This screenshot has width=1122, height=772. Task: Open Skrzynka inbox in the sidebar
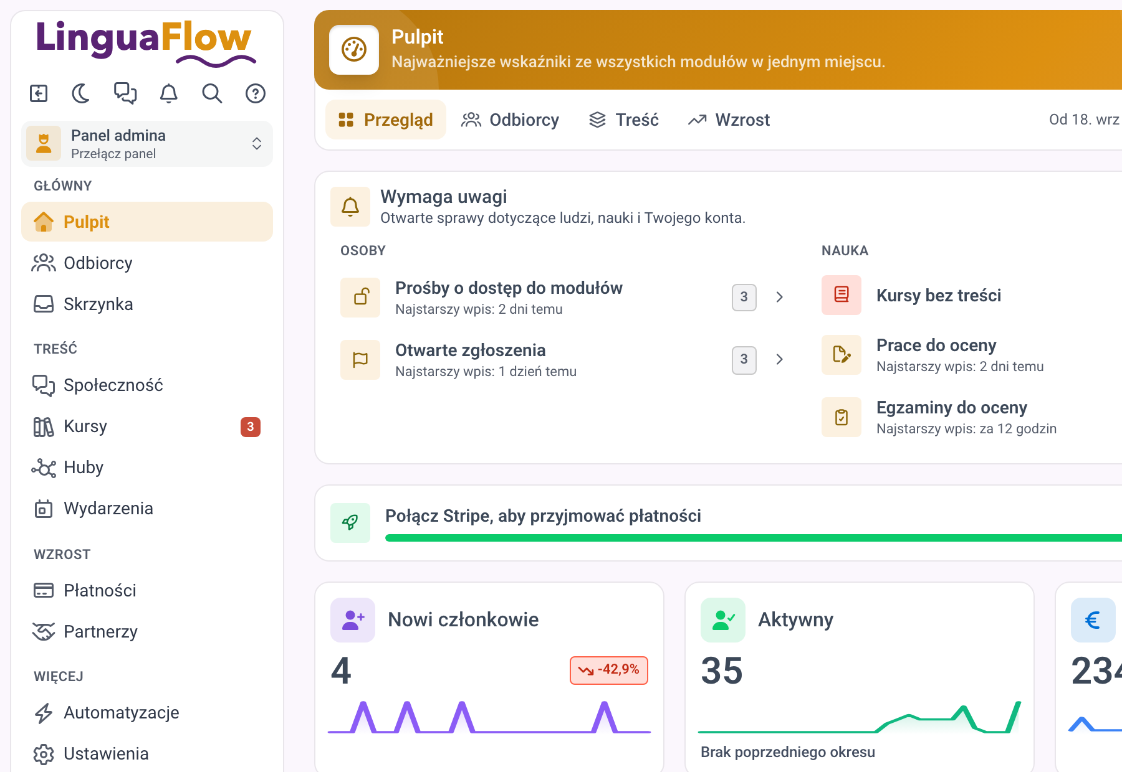pos(147,304)
